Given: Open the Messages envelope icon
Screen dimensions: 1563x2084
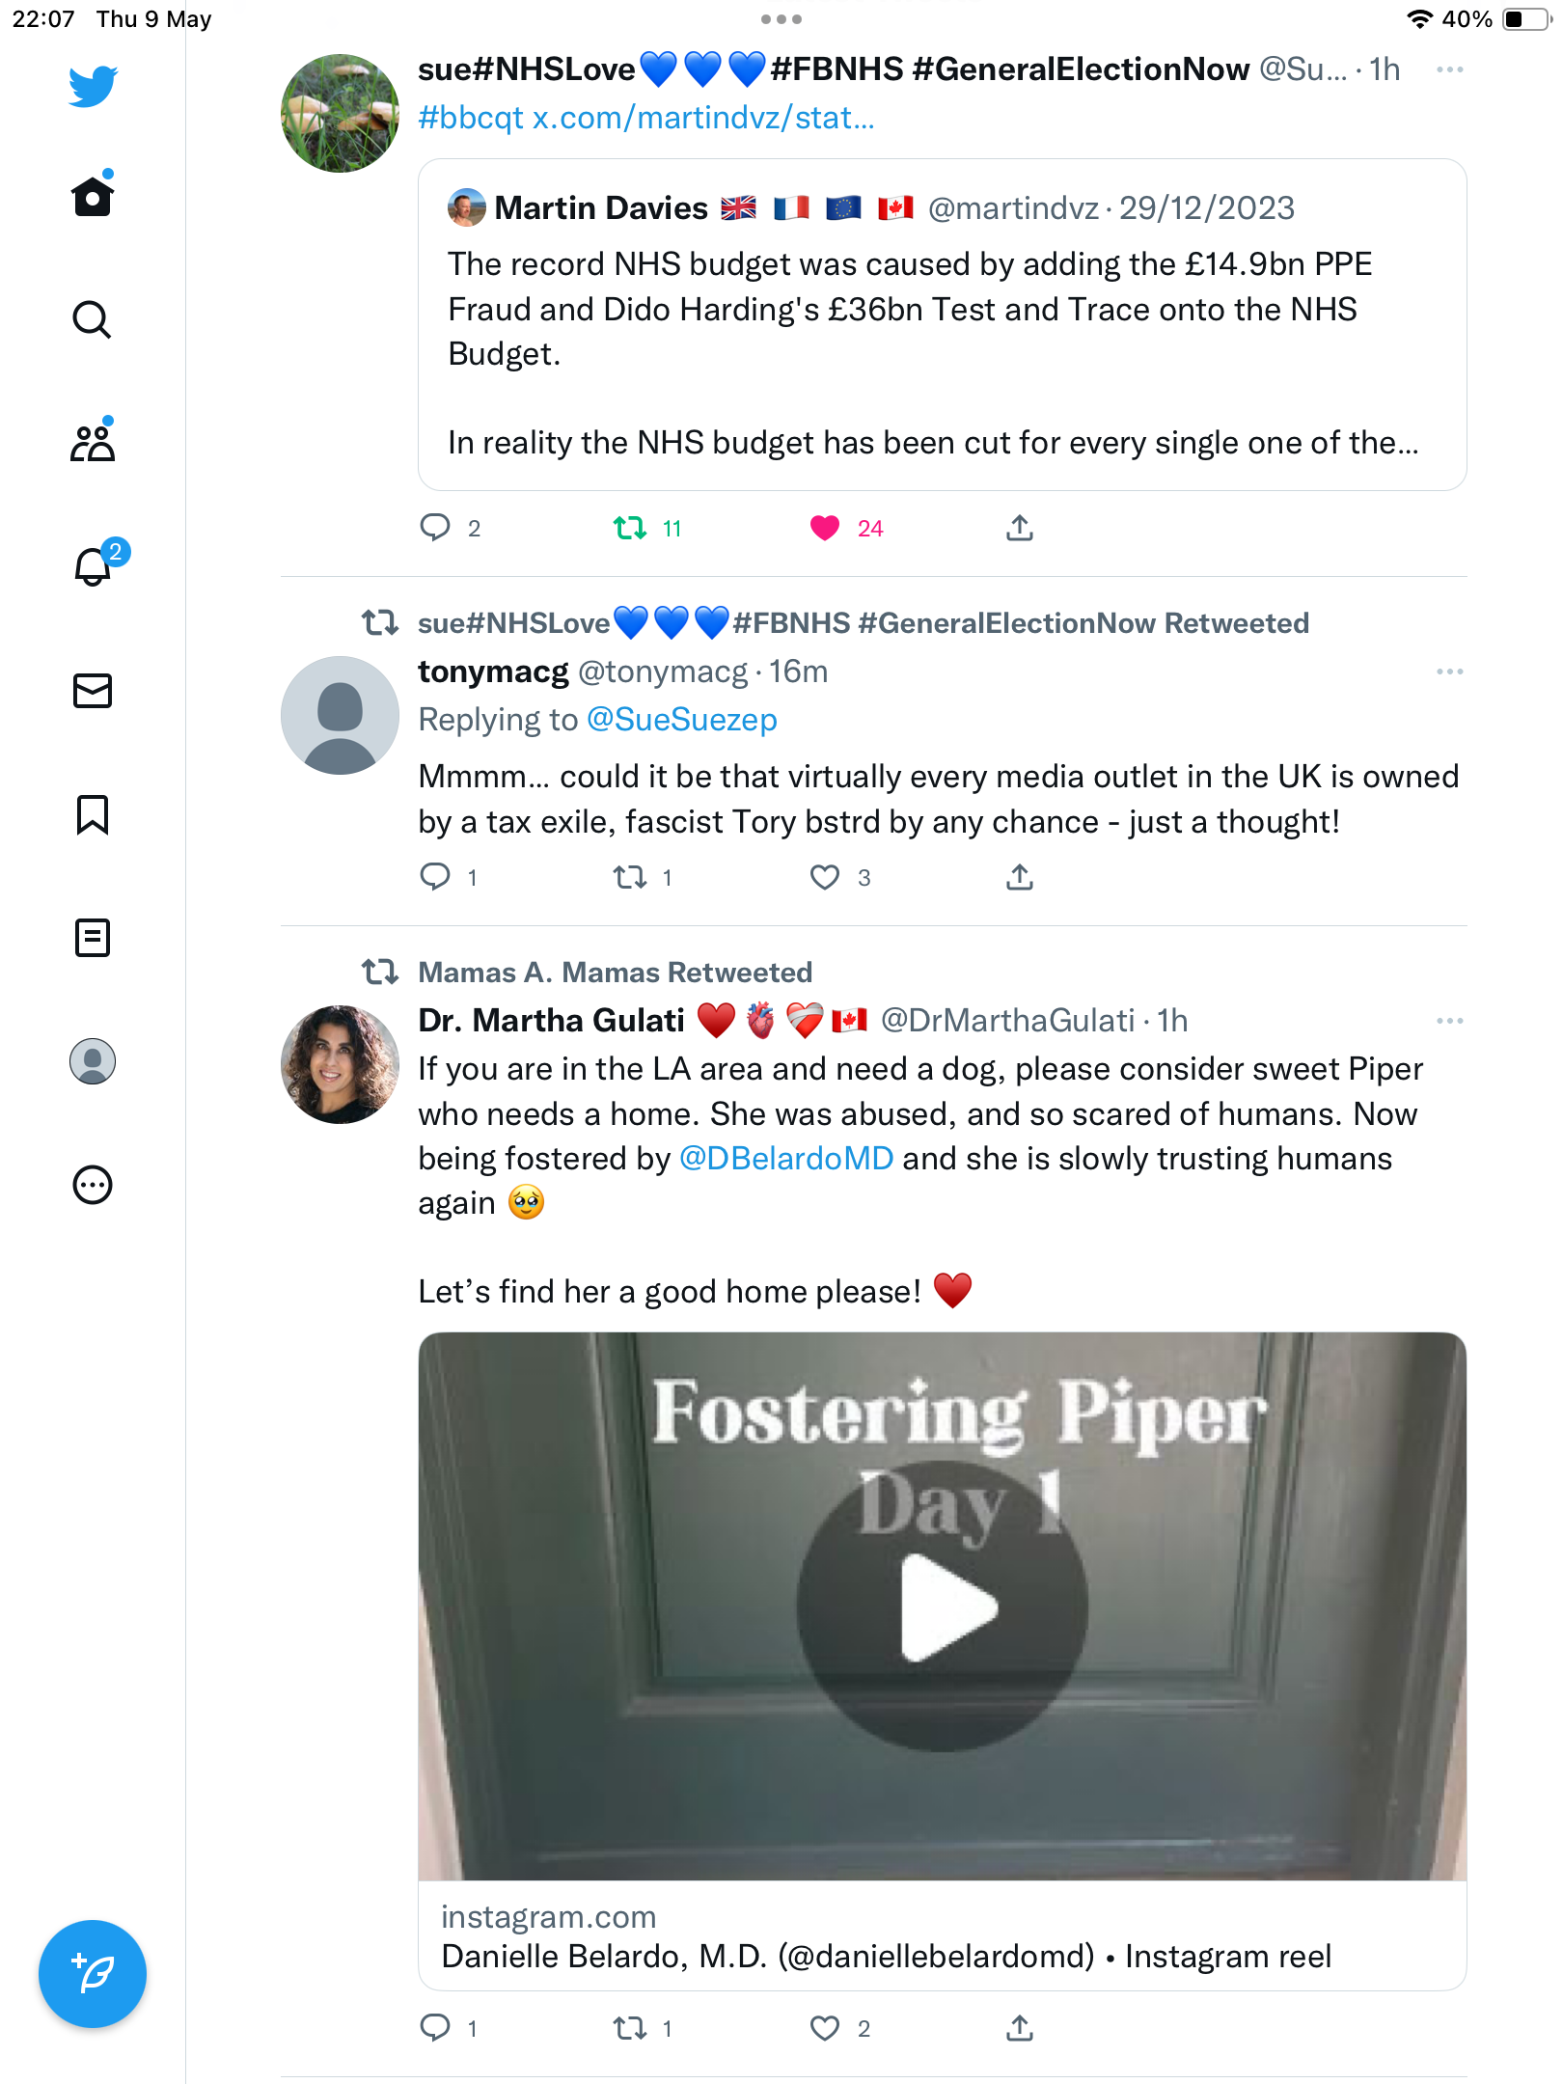Looking at the screenshot, I should [x=93, y=691].
